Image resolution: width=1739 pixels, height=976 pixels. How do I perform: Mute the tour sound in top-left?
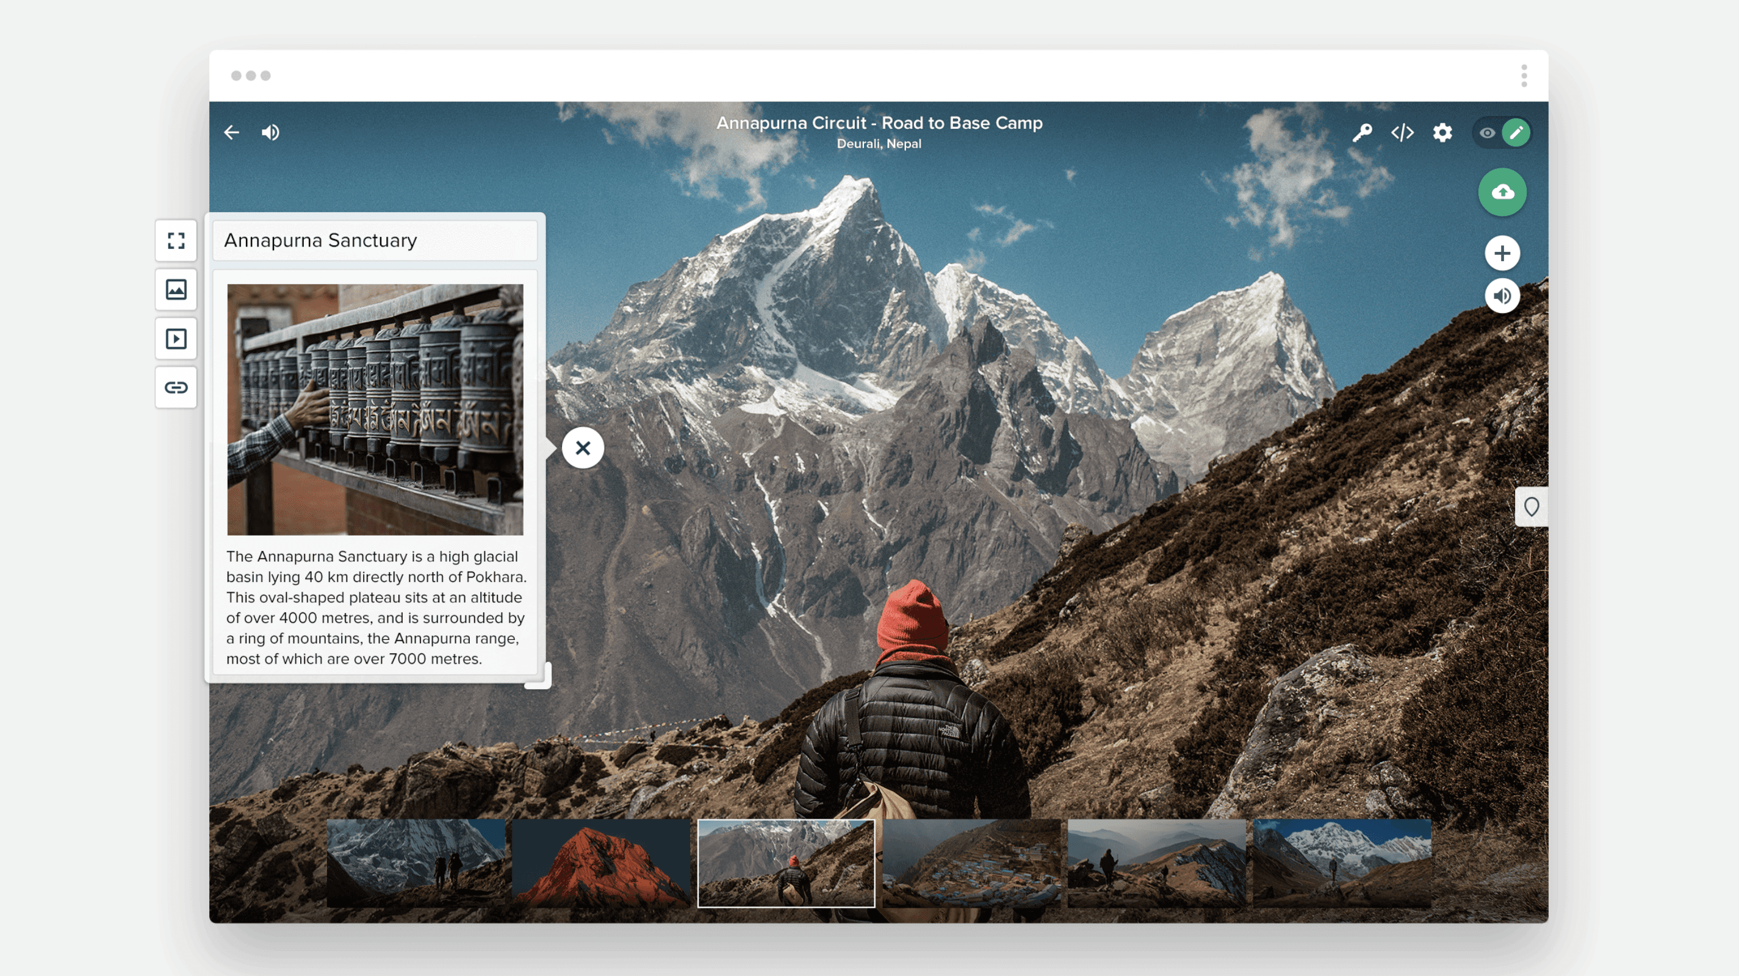point(271,132)
